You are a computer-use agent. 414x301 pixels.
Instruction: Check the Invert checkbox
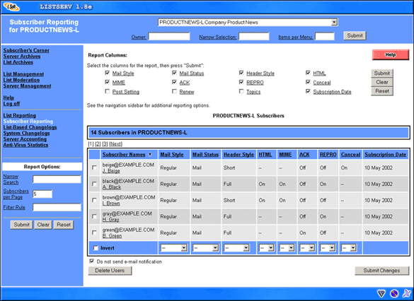(96, 248)
